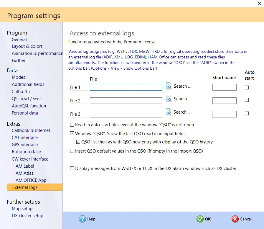Confirm settings with OK label
Screen dimensions: 264x229
208,219
